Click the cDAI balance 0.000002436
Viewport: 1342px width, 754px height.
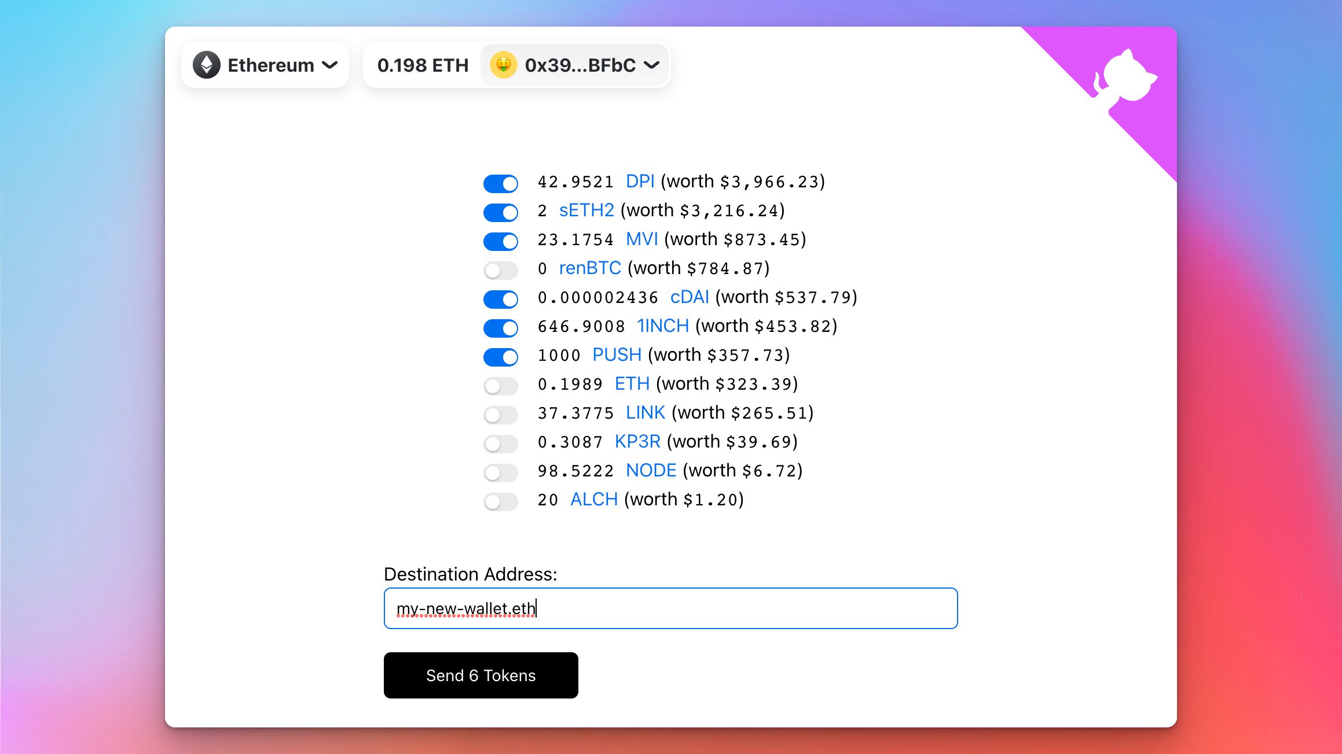point(597,298)
